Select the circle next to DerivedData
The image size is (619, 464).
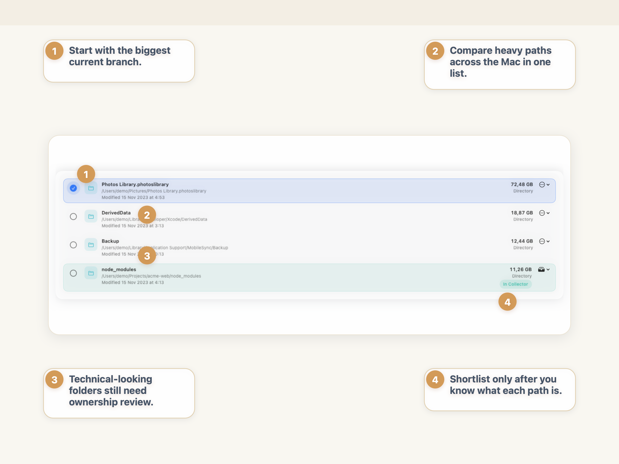tap(73, 217)
